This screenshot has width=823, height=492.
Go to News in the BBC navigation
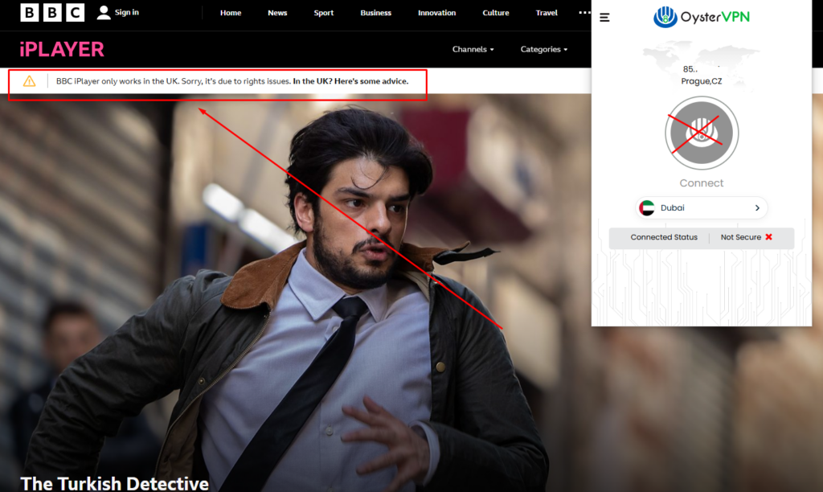coord(277,13)
